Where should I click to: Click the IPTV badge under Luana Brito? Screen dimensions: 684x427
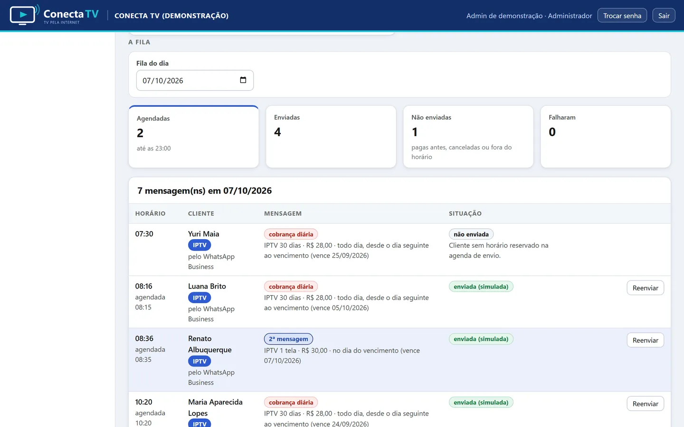click(x=199, y=298)
